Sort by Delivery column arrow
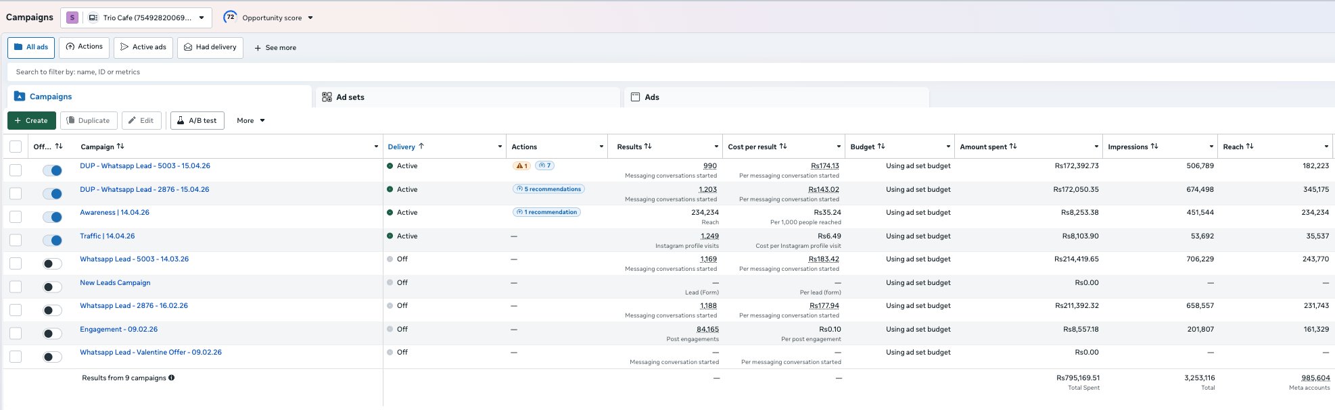1335x410 pixels. click(421, 146)
